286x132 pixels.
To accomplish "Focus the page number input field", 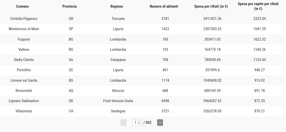I will coord(135,123).
